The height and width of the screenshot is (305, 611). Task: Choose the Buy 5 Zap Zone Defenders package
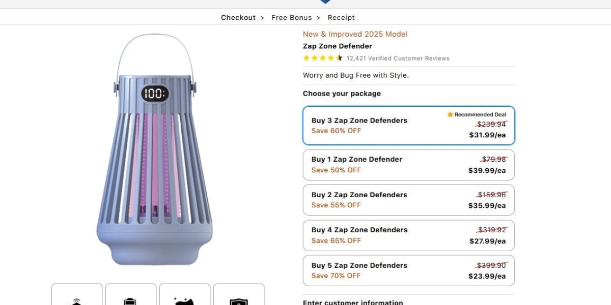pos(409,270)
